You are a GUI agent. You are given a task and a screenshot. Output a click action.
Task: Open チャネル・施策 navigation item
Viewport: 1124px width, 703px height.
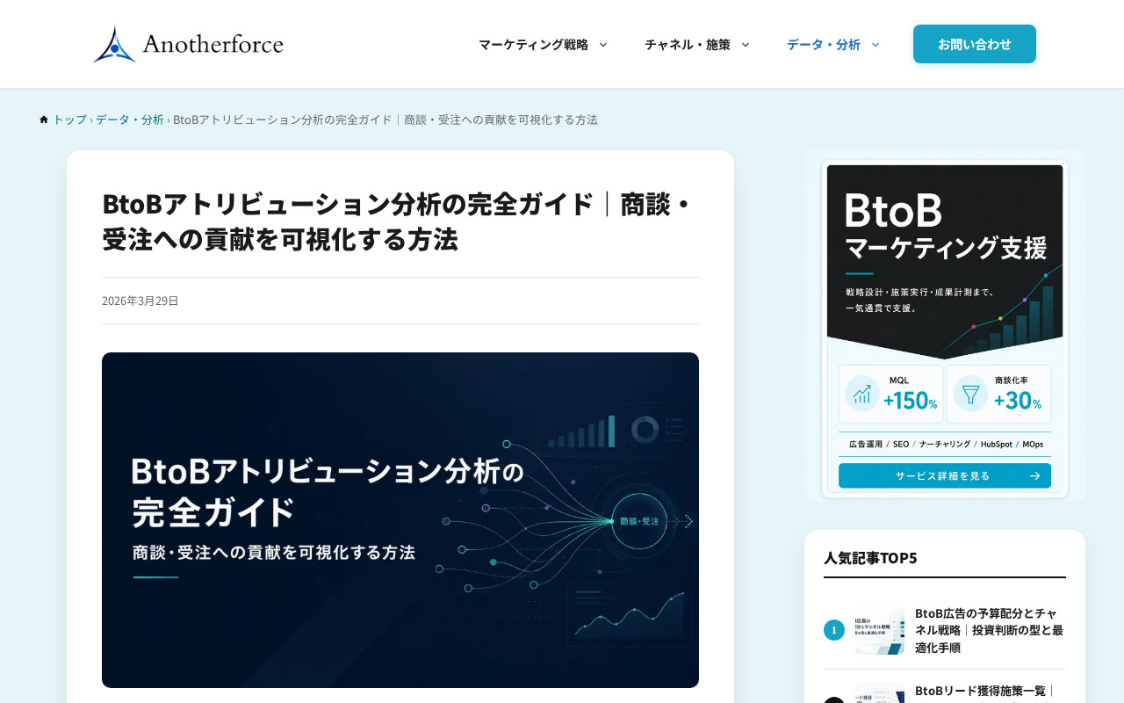[x=688, y=44]
